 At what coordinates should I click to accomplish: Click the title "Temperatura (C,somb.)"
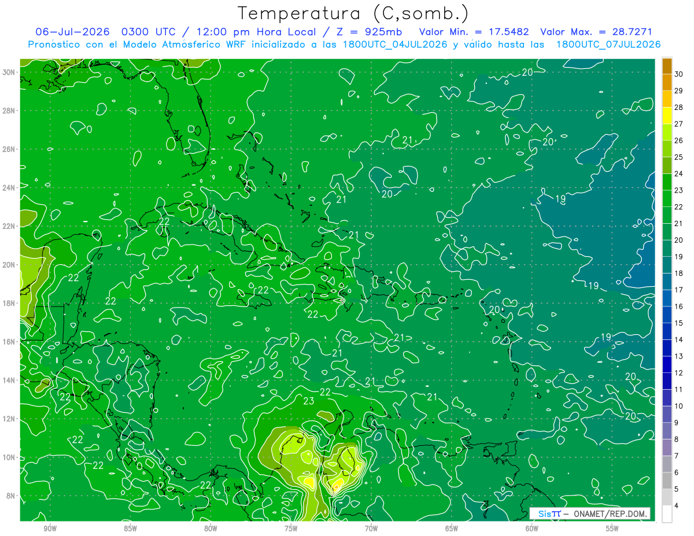[353, 13]
